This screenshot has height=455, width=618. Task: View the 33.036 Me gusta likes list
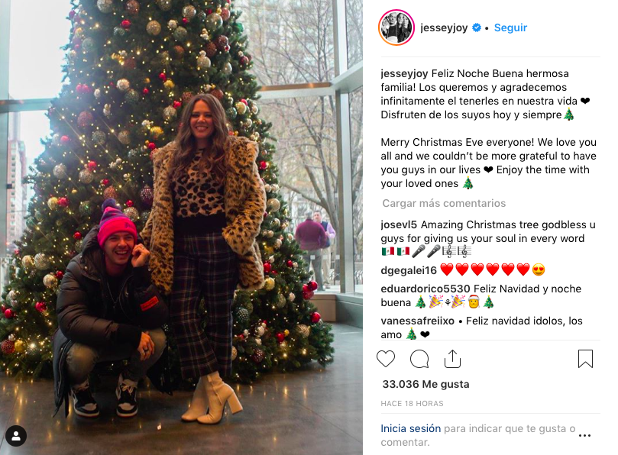click(425, 384)
